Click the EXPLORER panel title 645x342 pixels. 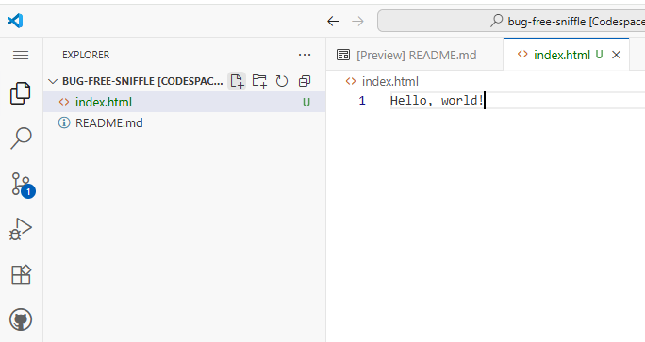(x=86, y=55)
